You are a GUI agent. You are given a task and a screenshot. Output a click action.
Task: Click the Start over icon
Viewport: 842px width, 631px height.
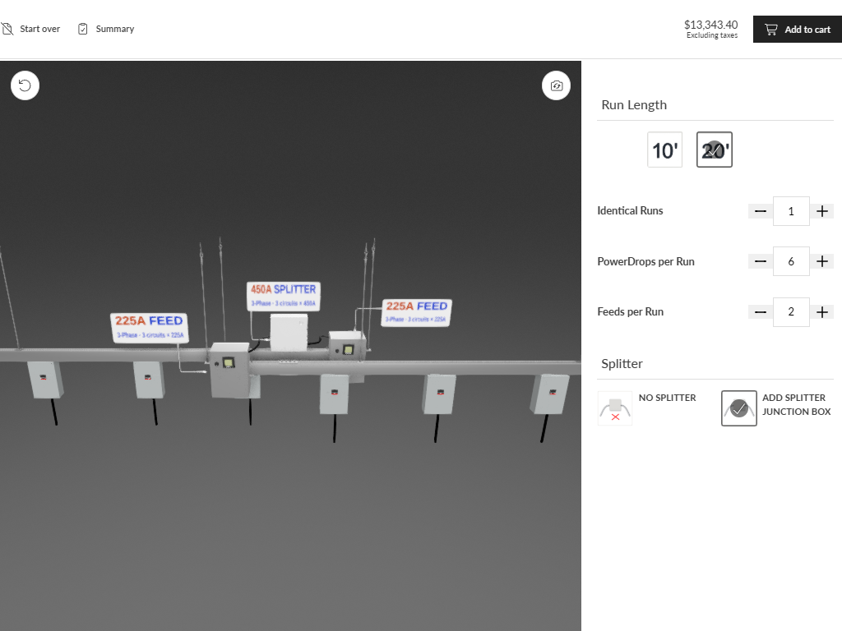(x=7, y=29)
